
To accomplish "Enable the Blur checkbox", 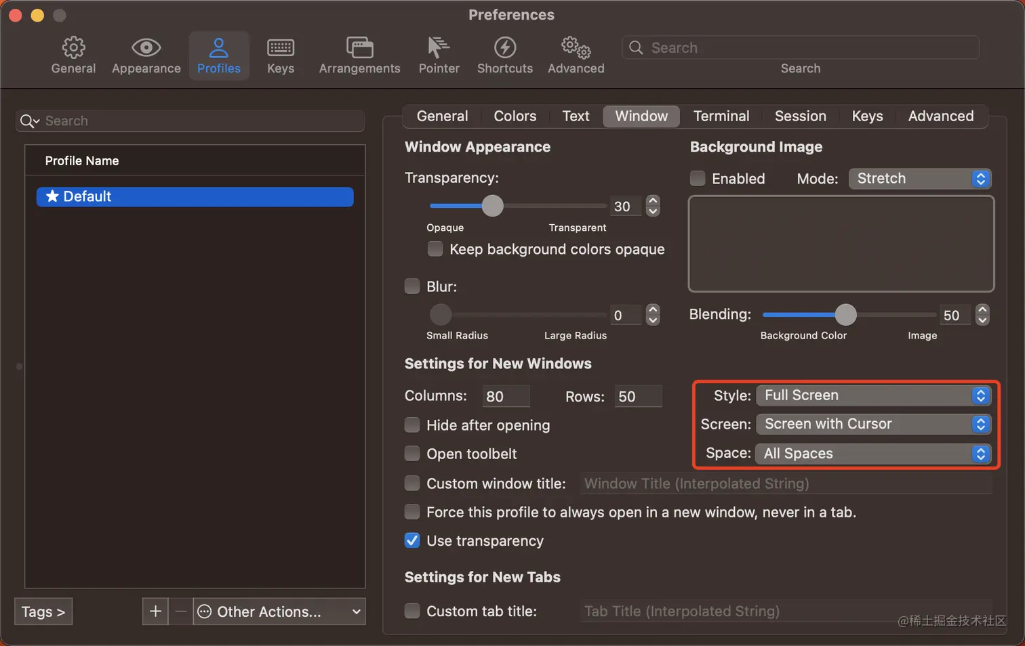I will [x=412, y=286].
